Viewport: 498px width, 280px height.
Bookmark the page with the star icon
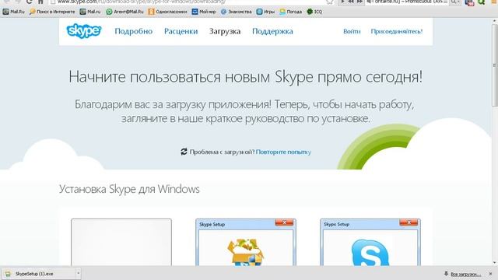330,2
